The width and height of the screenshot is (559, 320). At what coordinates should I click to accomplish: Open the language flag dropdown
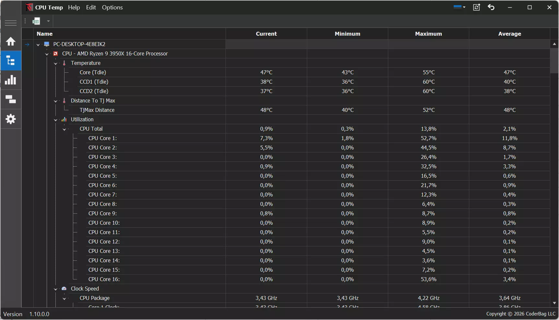460,7
